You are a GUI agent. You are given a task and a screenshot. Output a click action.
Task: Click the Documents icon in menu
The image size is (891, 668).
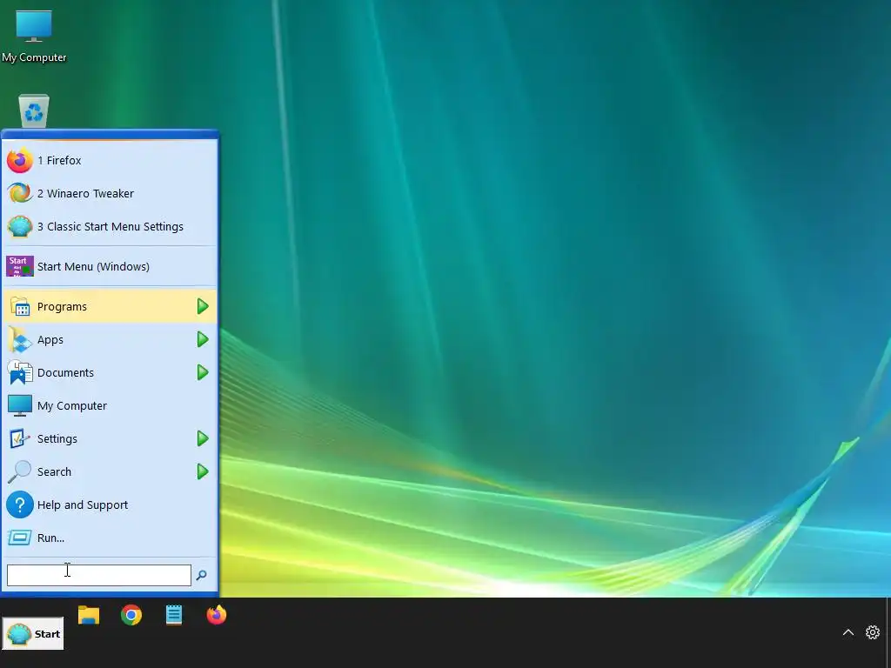click(x=20, y=372)
